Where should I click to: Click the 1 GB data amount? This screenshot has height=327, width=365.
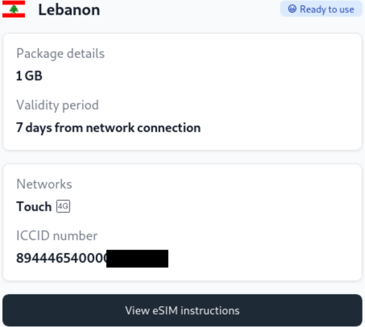pos(29,76)
